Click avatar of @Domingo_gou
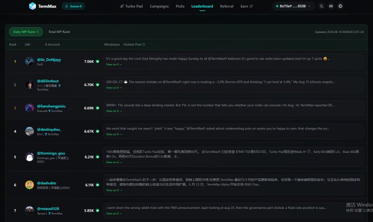Image resolution: width=373 pixels, height=222 pixels. [x=30, y=157]
